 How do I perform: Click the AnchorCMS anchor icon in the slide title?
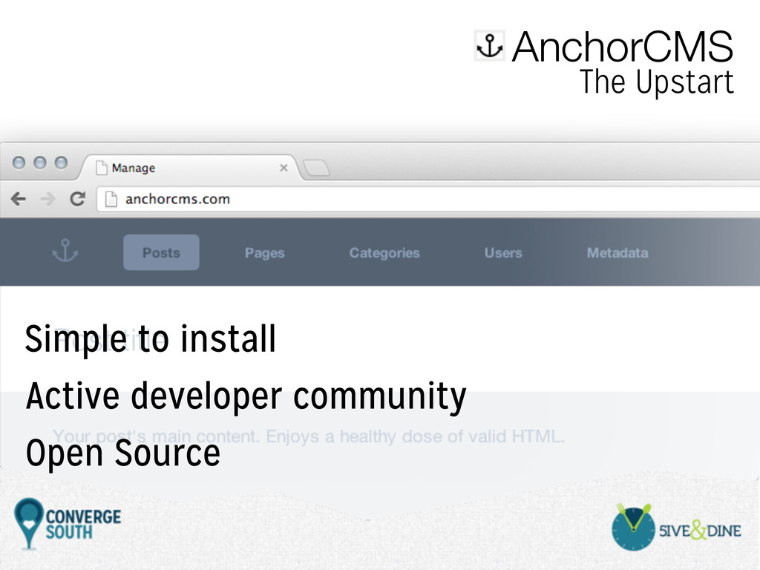tap(490, 45)
